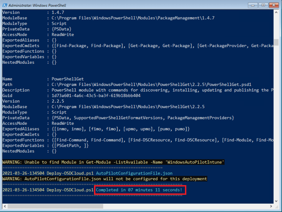
Task: Click the horizontal scrollbar left arrow
Action: (x=5, y=206)
